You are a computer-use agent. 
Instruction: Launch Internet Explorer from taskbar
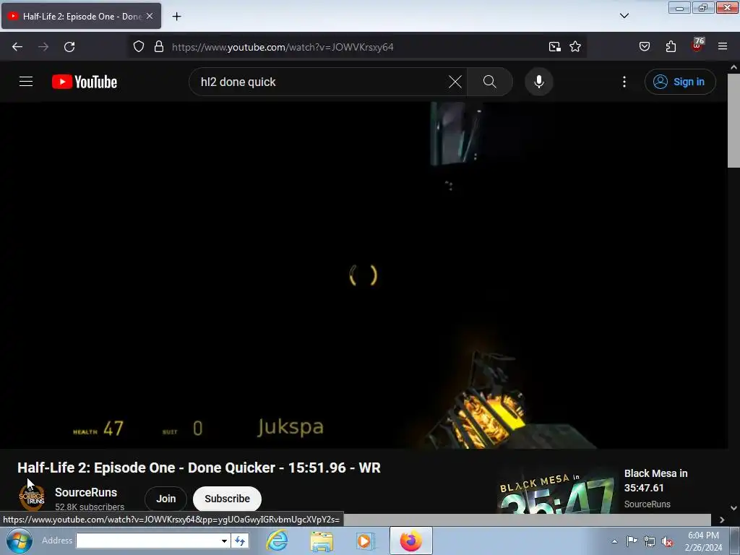point(277,541)
